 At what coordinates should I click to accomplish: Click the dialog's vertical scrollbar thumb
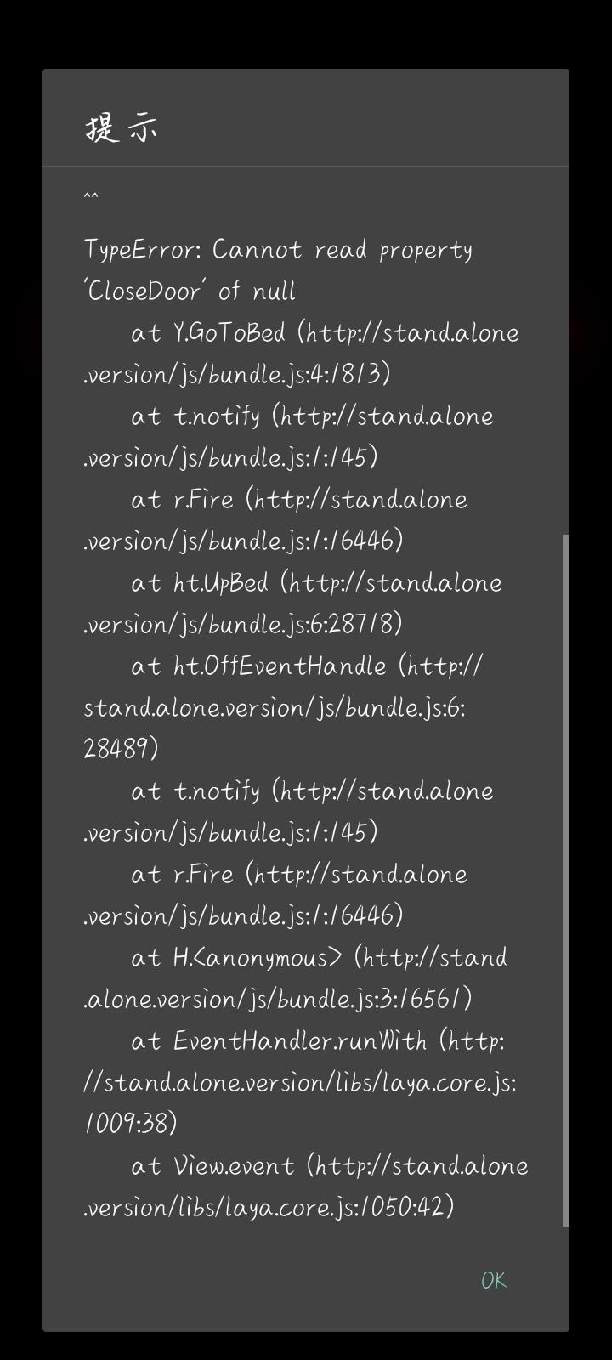[x=566, y=880]
